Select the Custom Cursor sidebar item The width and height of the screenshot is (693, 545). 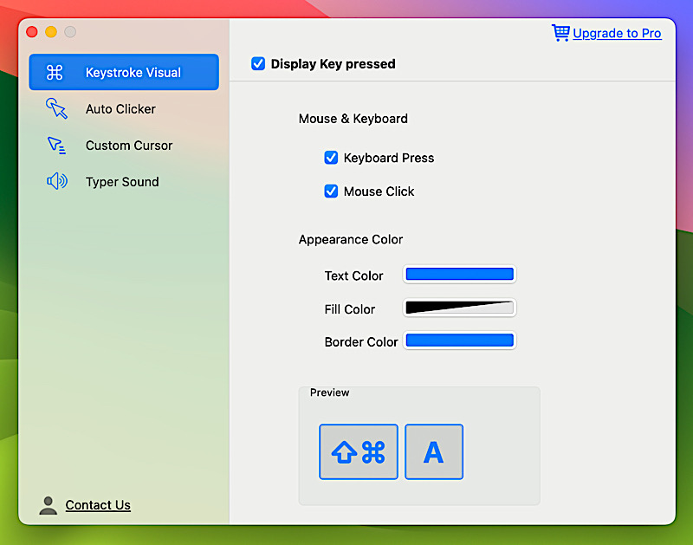click(x=129, y=146)
